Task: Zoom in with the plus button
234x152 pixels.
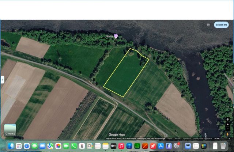Action: point(227,124)
